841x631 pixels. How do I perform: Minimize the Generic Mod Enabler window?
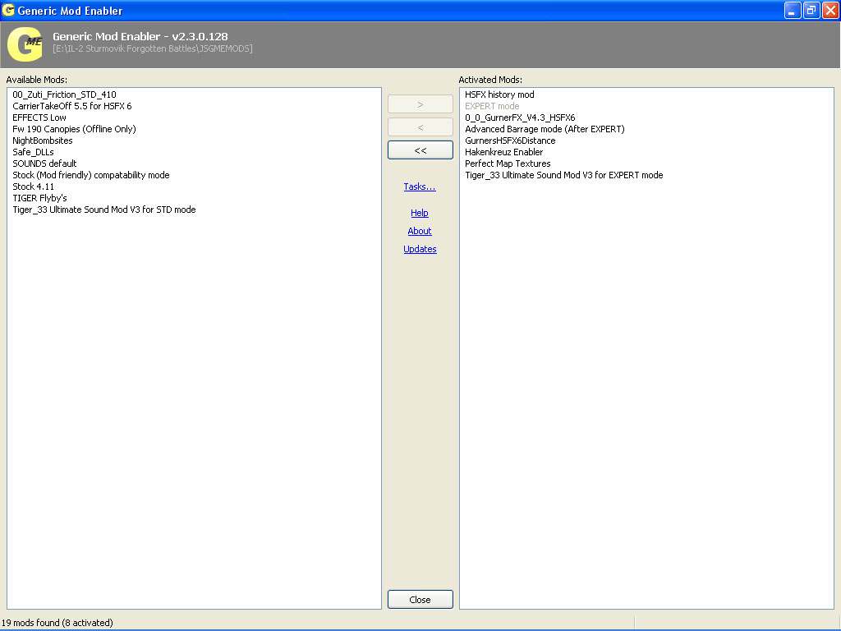[x=793, y=10]
